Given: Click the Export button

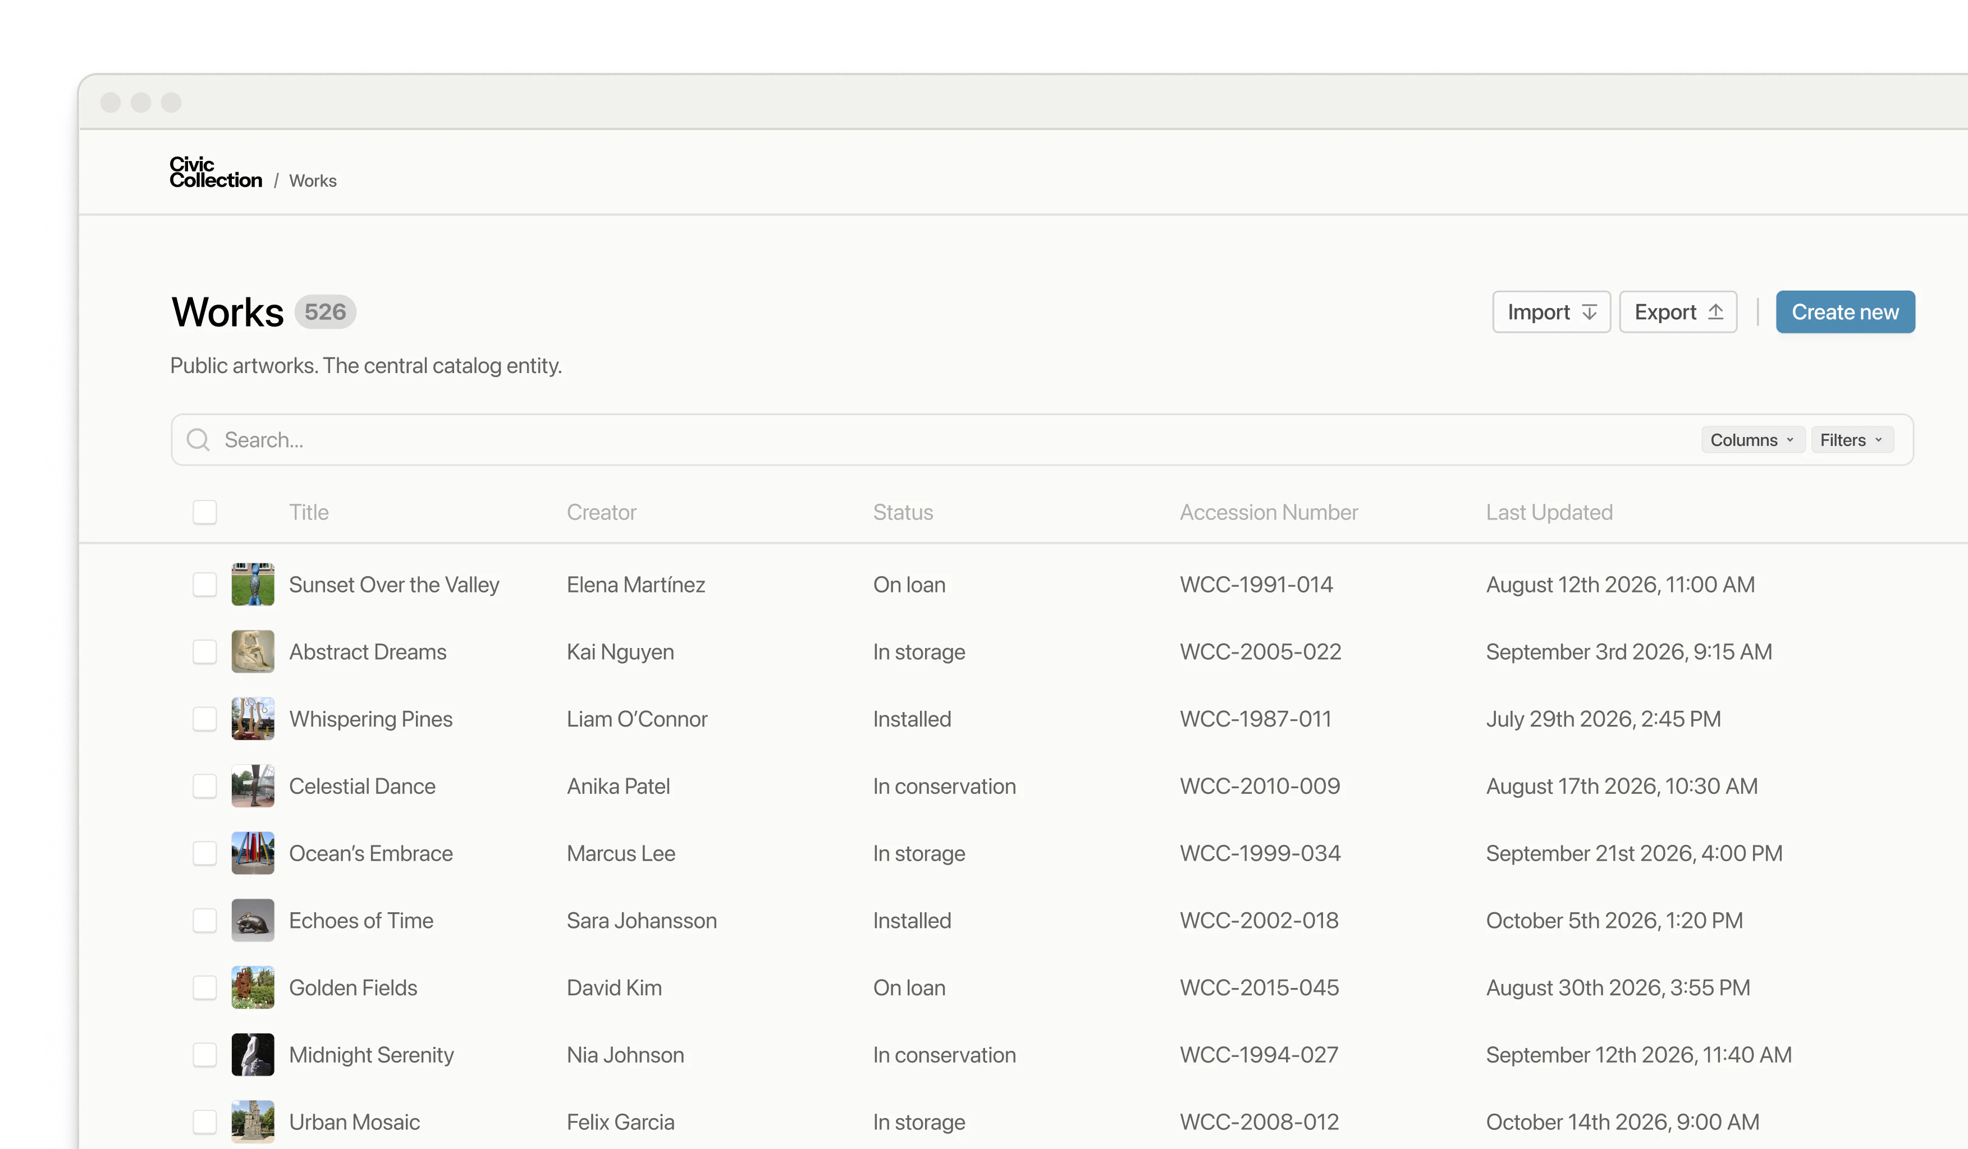Looking at the screenshot, I should pos(1677,312).
